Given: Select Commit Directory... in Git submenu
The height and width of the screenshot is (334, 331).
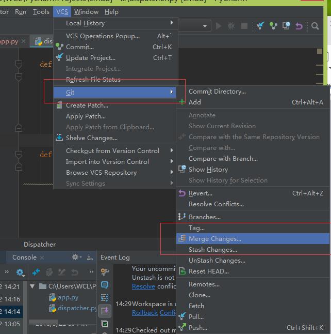Looking at the screenshot, I should [x=253, y=92].
